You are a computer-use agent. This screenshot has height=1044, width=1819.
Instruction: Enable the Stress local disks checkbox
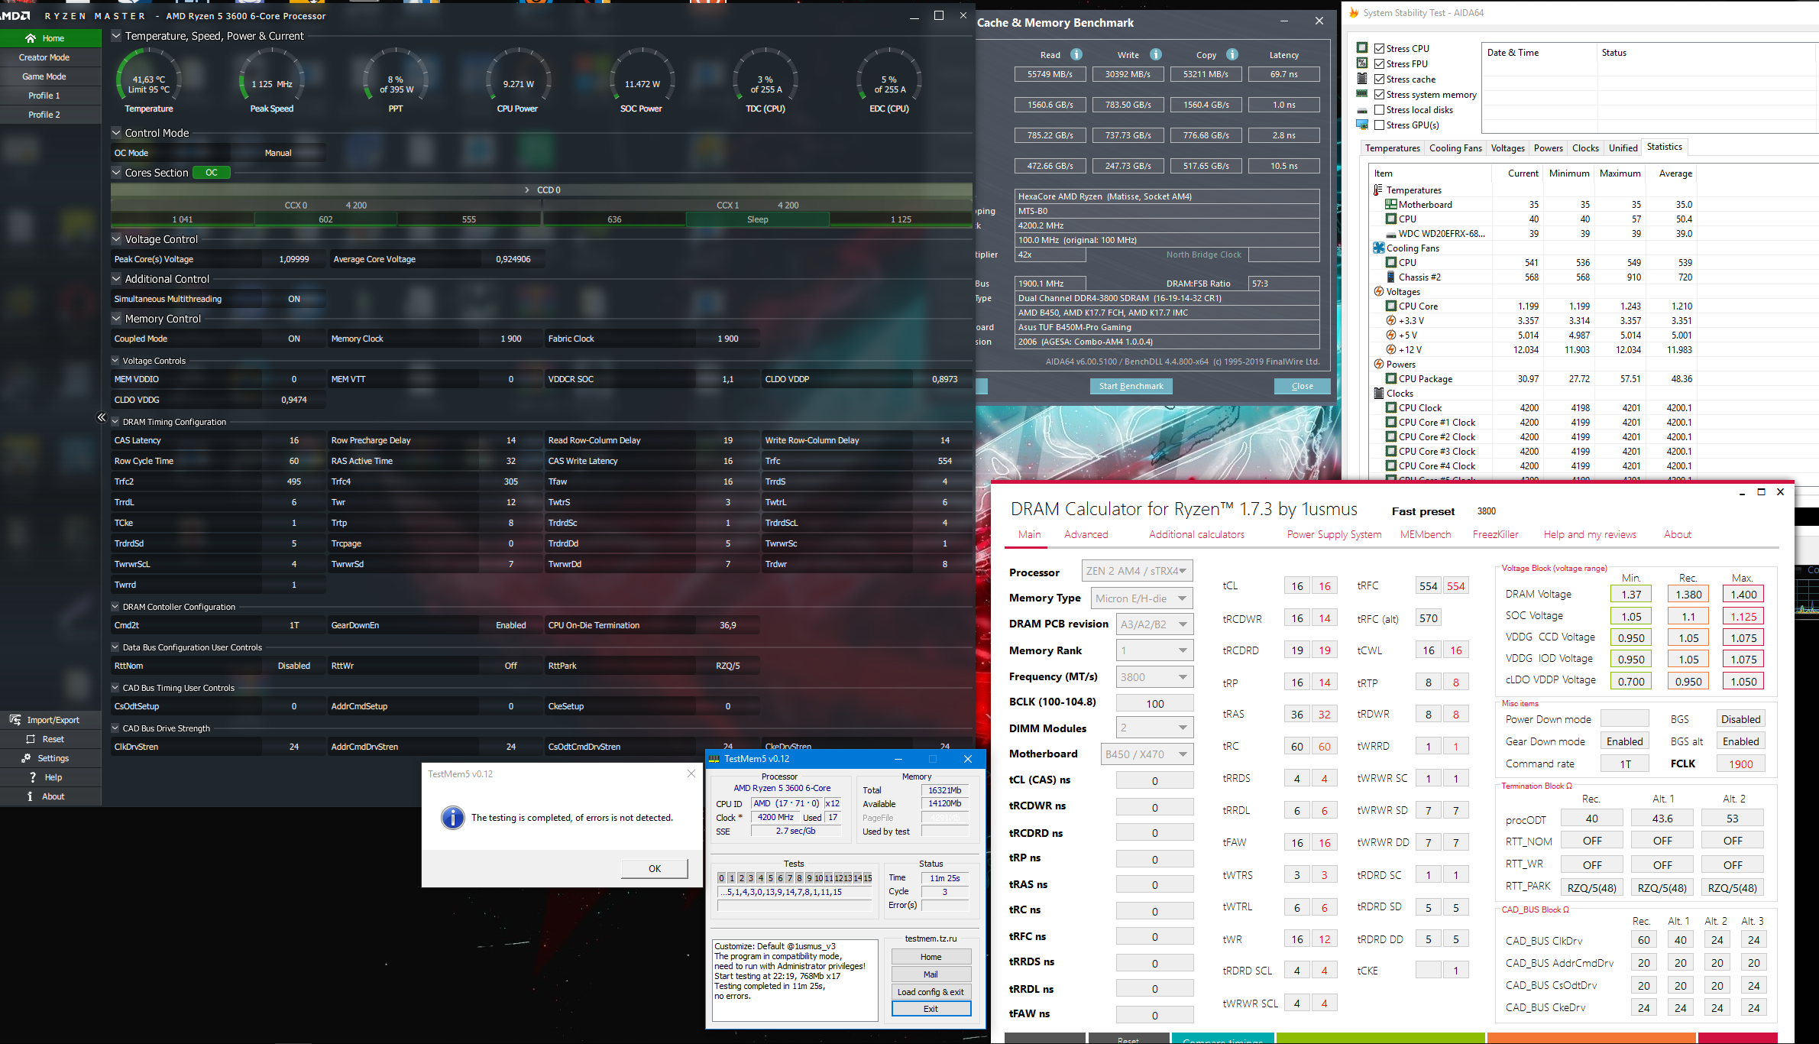tap(1380, 109)
